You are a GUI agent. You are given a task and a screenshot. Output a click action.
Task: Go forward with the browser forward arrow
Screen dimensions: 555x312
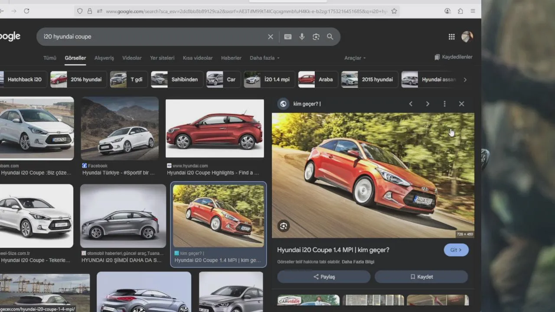click(14, 11)
